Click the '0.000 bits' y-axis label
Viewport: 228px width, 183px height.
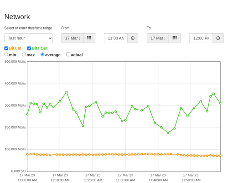click(x=19, y=171)
